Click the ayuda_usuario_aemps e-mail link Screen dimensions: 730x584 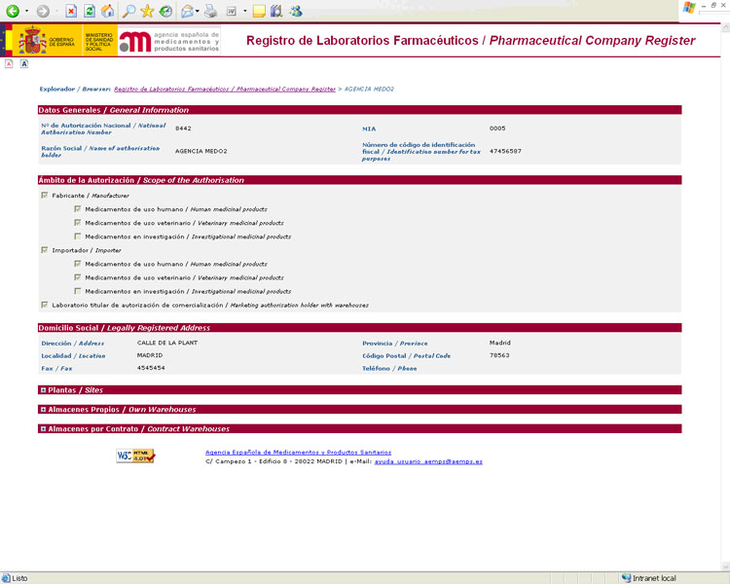(428, 461)
